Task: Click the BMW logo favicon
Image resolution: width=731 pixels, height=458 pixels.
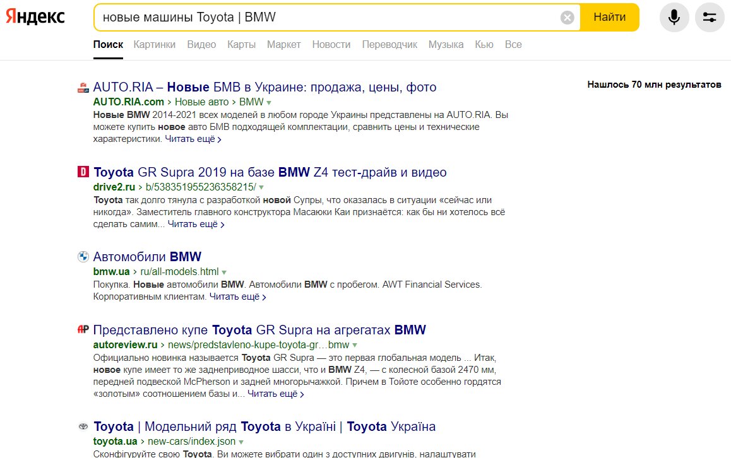Action: pos(83,257)
